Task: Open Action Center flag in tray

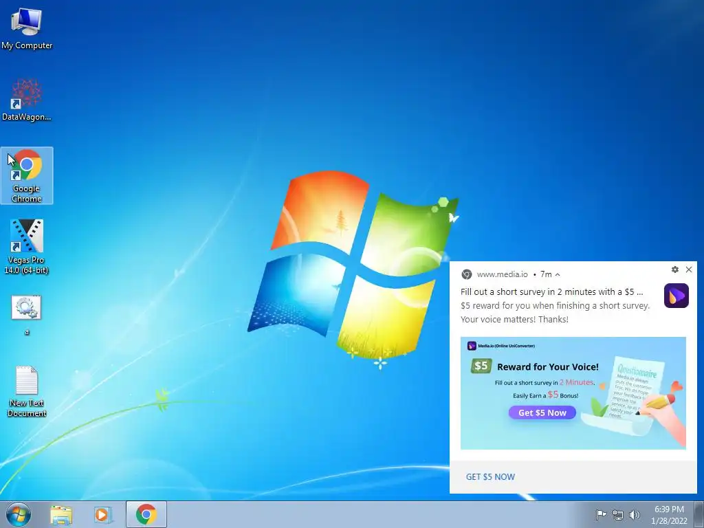Action: coord(601,514)
